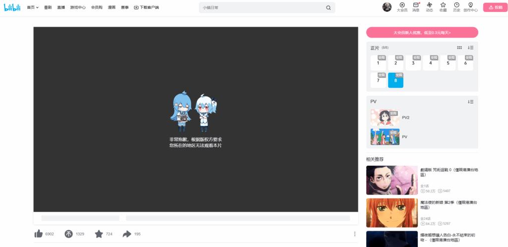Switch episode list to grid view

(x=459, y=48)
